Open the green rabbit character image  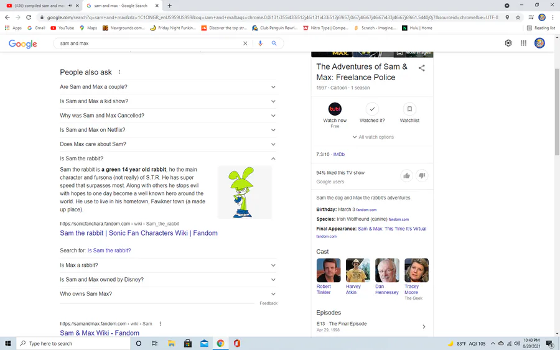pyautogui.click(x=245, y=192)
